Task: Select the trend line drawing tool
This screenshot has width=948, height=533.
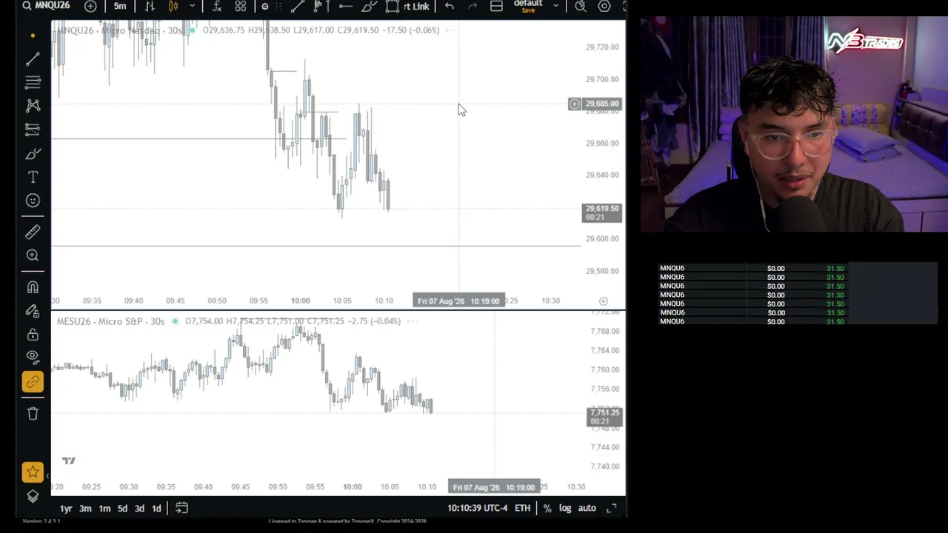Action: (x=33, y=58)
